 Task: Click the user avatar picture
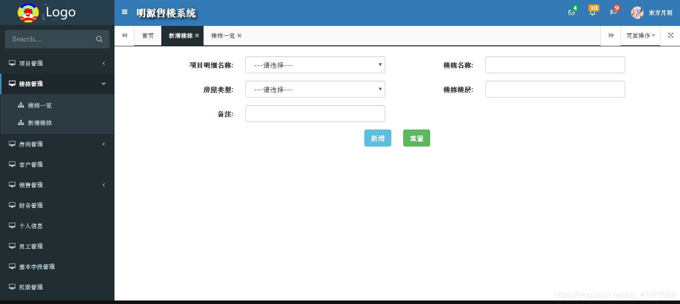point(637,13)
